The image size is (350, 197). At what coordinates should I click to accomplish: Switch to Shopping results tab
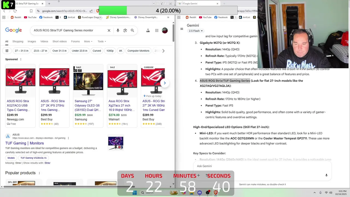coord(18,42)
